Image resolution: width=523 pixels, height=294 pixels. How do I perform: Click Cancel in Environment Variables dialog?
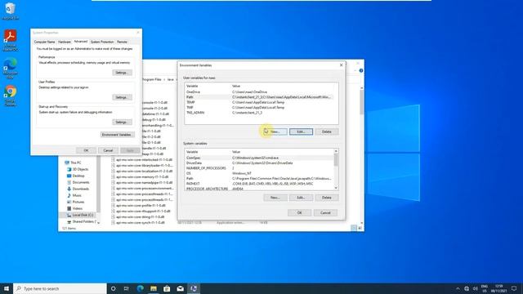tap(325, 212)
